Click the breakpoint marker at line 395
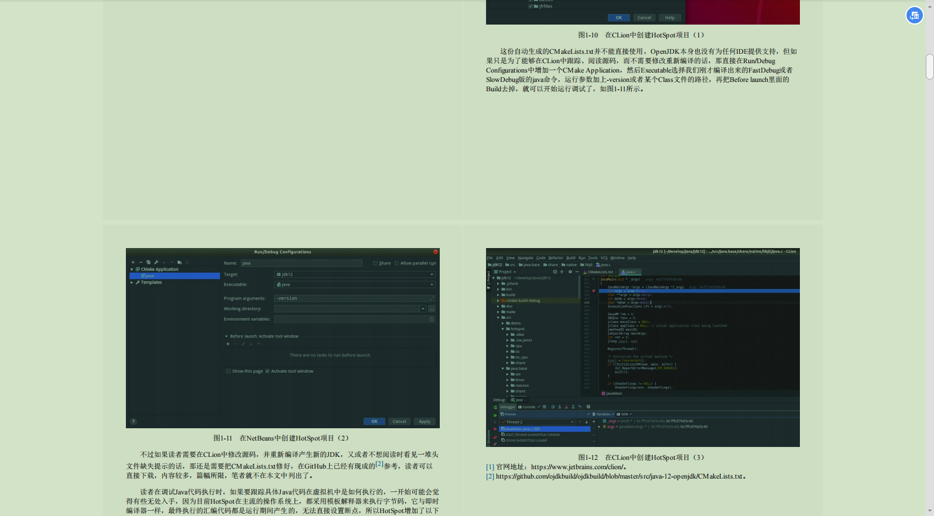 [x=593, y=291]
